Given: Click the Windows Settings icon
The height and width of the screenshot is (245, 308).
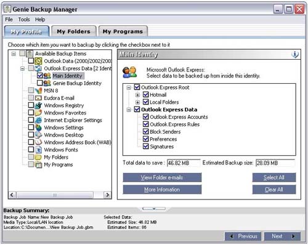Looking at the screenshot, I should click(38, 127).
